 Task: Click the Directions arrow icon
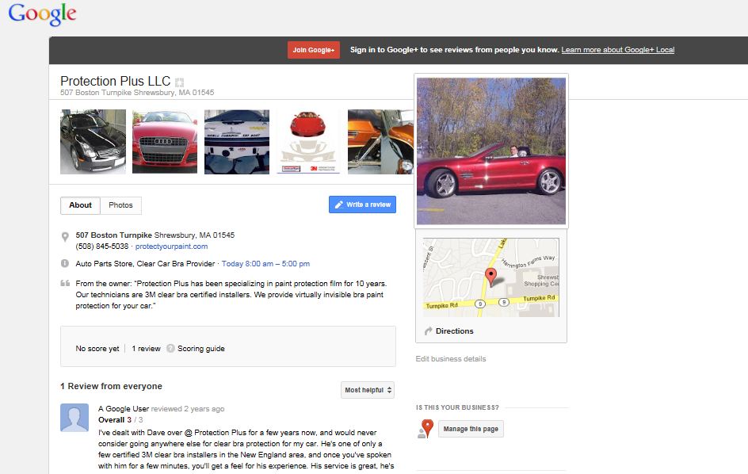pyautogui.click(x=428, y=331)
